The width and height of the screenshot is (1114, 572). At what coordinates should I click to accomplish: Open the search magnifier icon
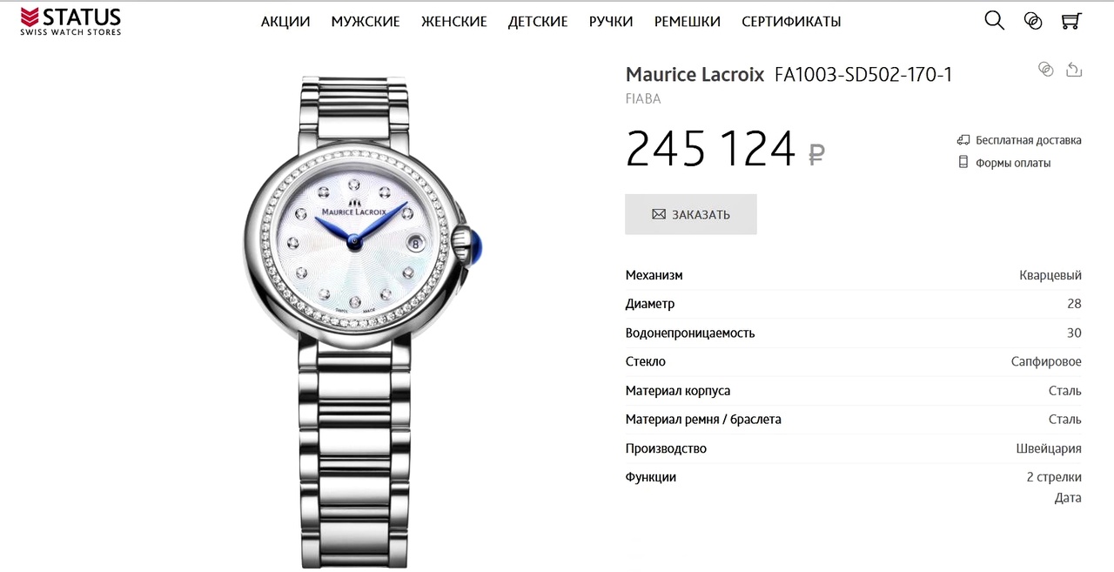coord(994,20)
